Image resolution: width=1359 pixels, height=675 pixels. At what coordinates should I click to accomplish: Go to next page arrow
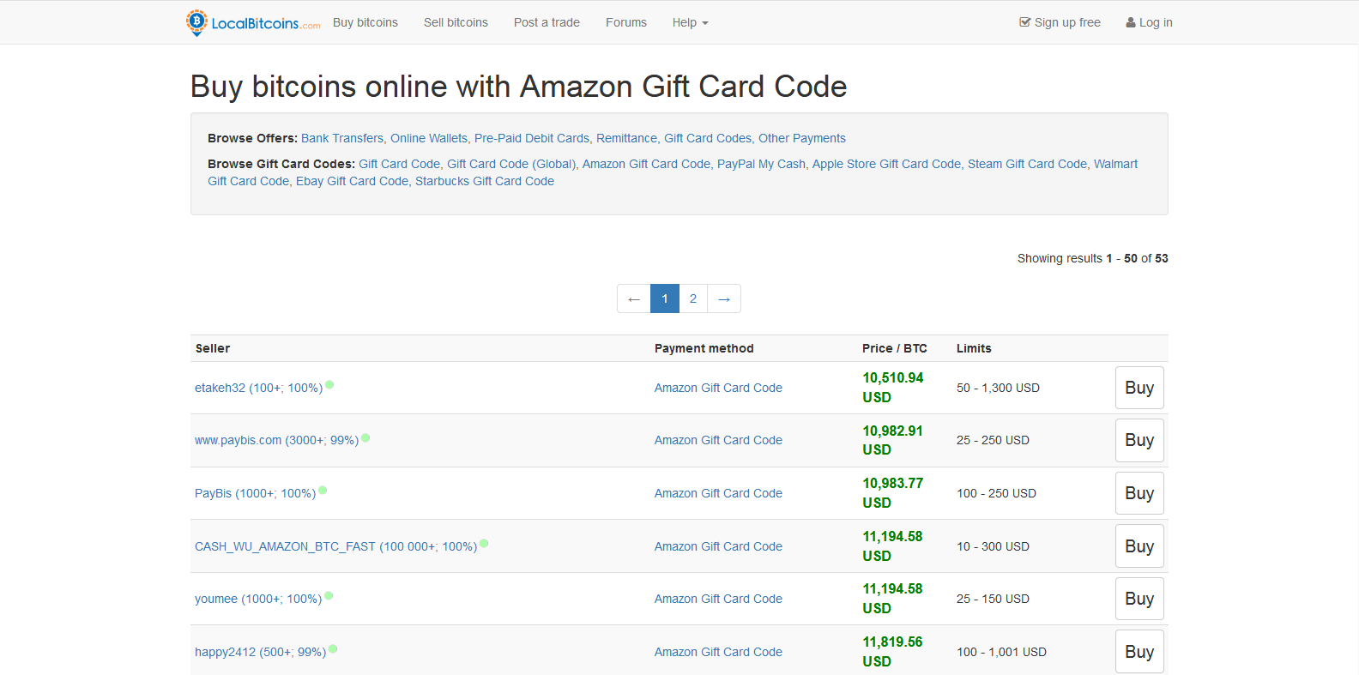click(724, 298)
